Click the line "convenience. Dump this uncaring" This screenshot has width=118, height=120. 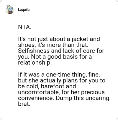(64, 98)
